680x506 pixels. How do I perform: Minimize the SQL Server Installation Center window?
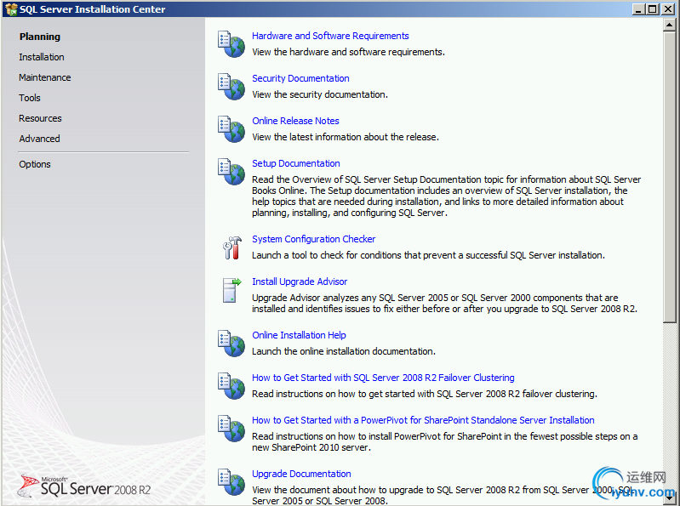(638, 9)
